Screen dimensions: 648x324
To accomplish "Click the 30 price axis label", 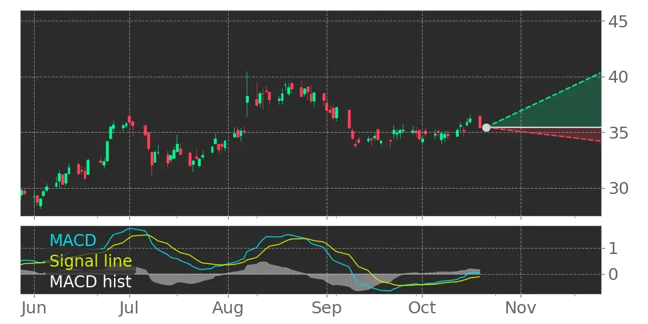I will coord(618,189).
